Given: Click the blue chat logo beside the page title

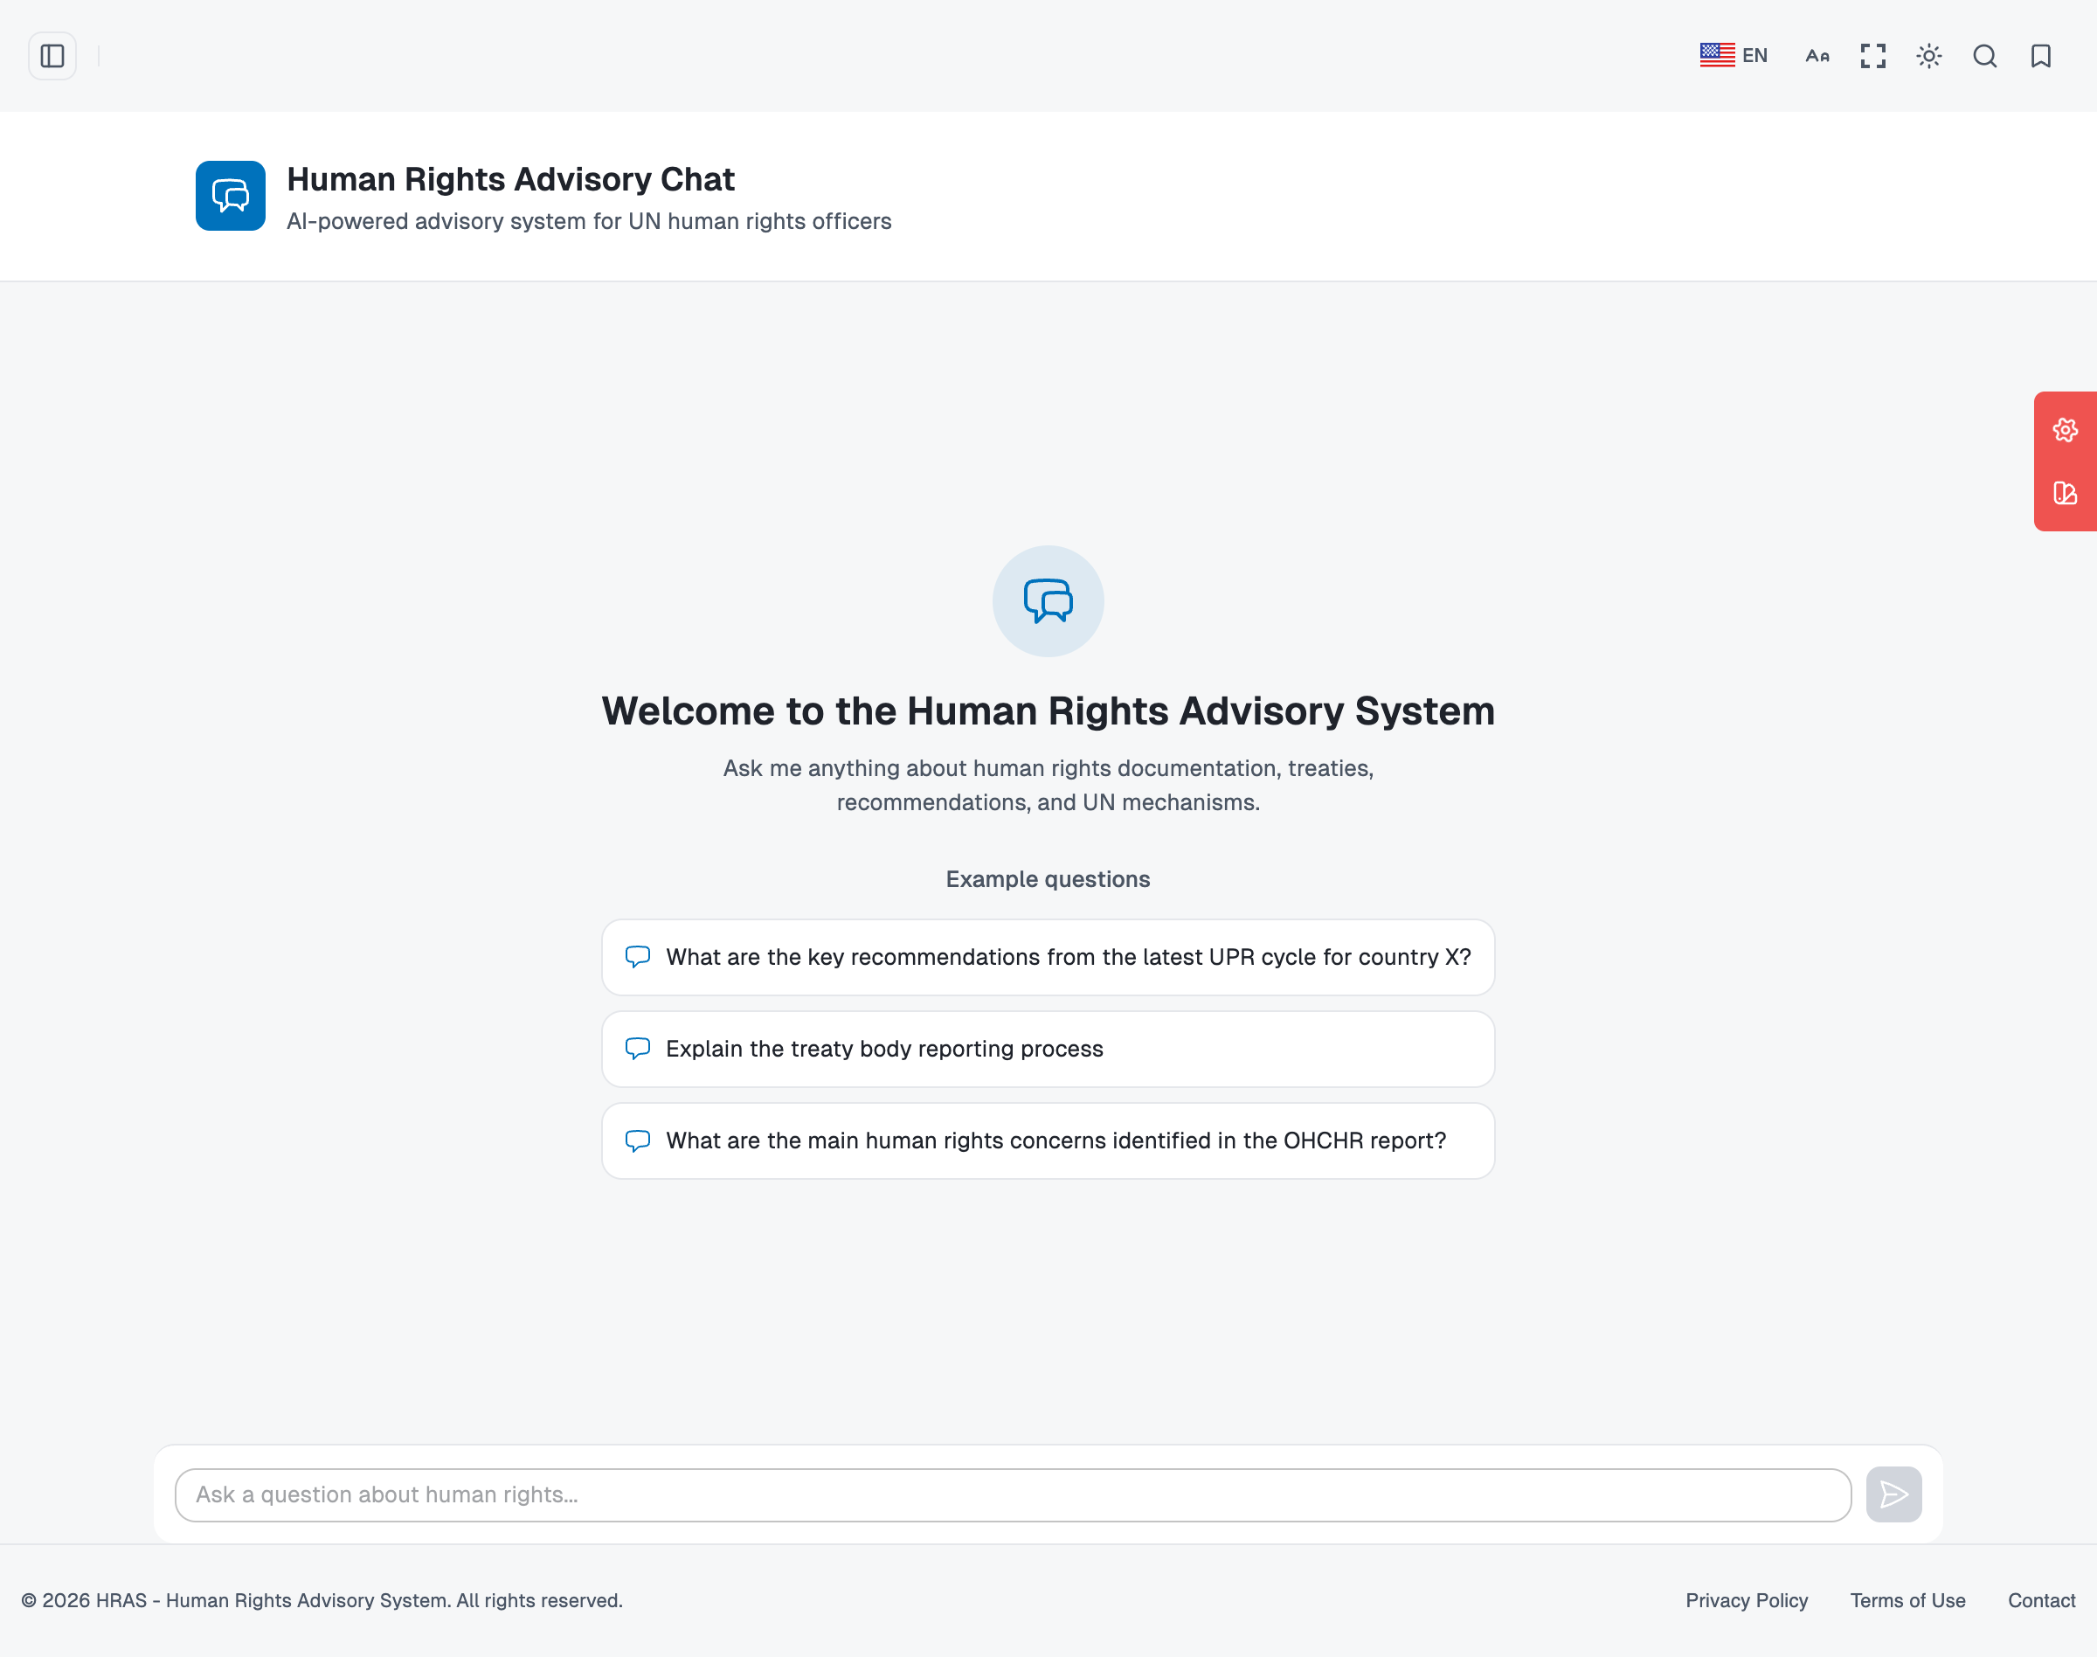Looking at the screenshot, I should coord(231,196).
